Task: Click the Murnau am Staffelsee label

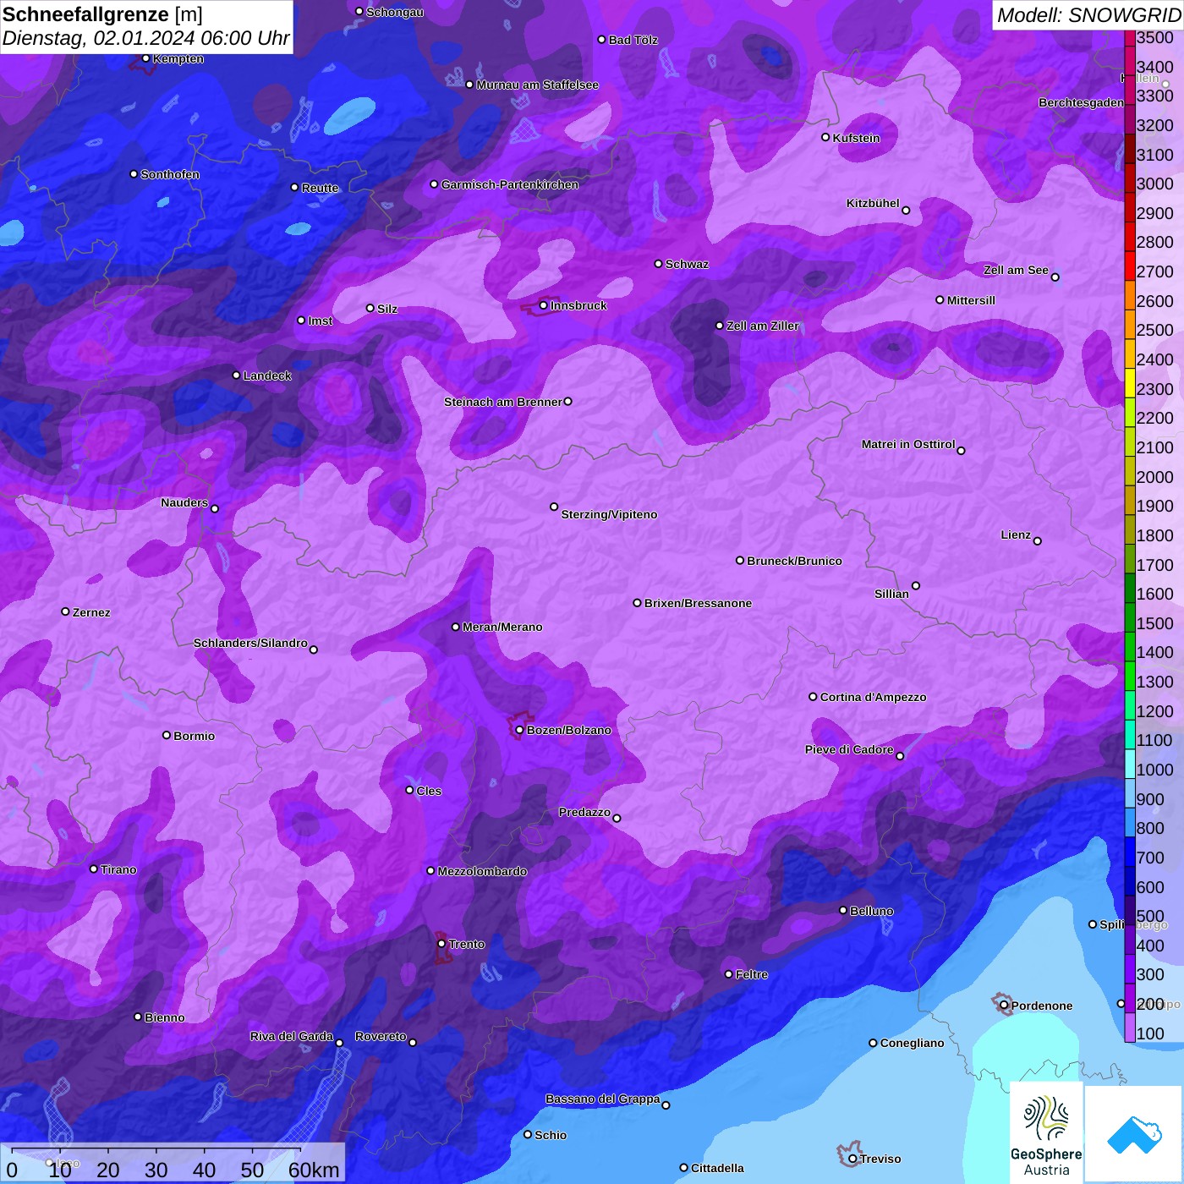Action: pyautogui.click(x=537, y=85)
